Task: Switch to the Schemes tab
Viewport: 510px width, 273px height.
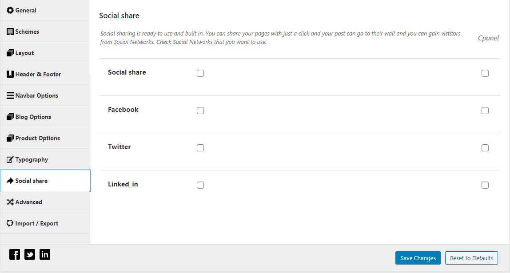Action: (x=45, y=32)
